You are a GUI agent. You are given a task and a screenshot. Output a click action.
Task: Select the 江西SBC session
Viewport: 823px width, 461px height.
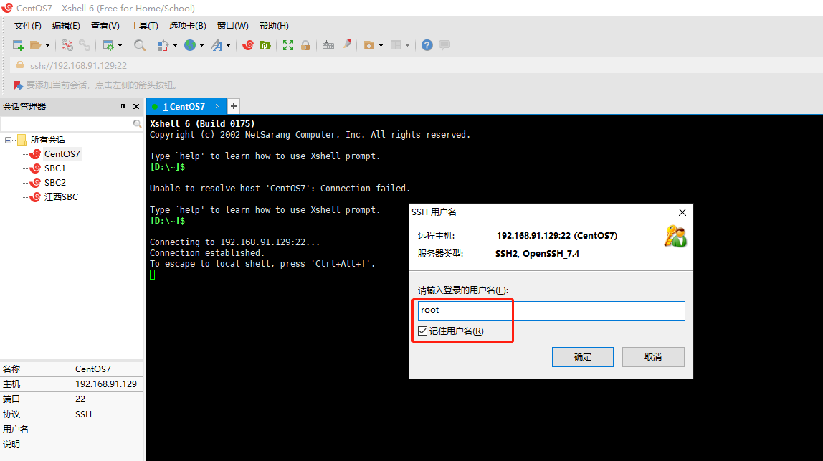[x=61, y=197]
